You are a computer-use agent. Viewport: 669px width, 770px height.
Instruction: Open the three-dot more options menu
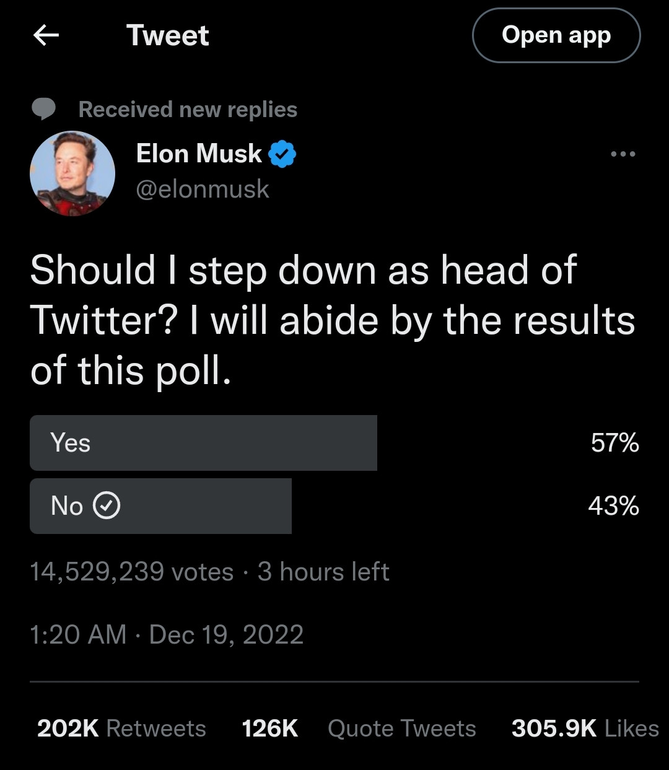pos(623,154)
